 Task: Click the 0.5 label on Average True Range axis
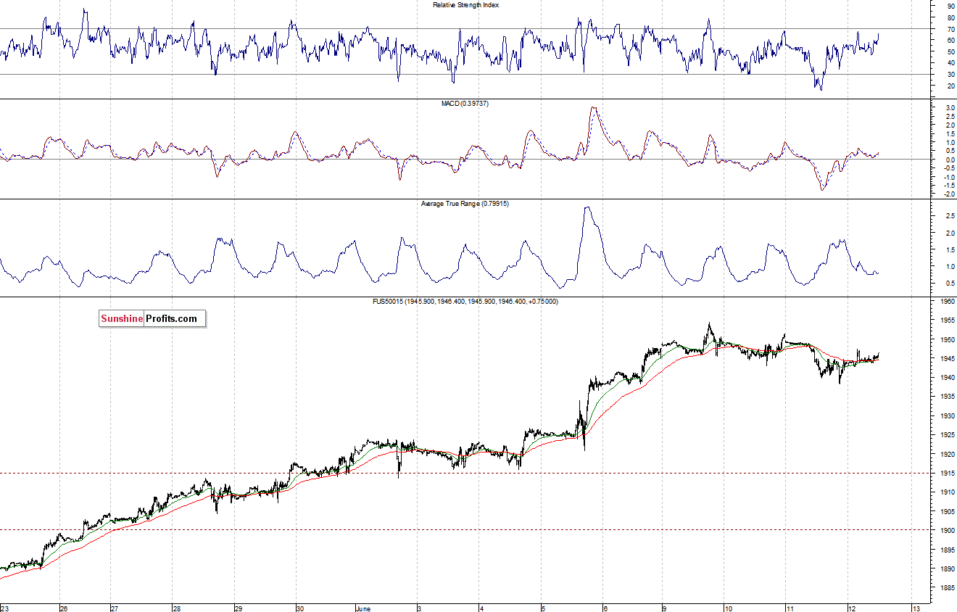[x=950, y=283]
